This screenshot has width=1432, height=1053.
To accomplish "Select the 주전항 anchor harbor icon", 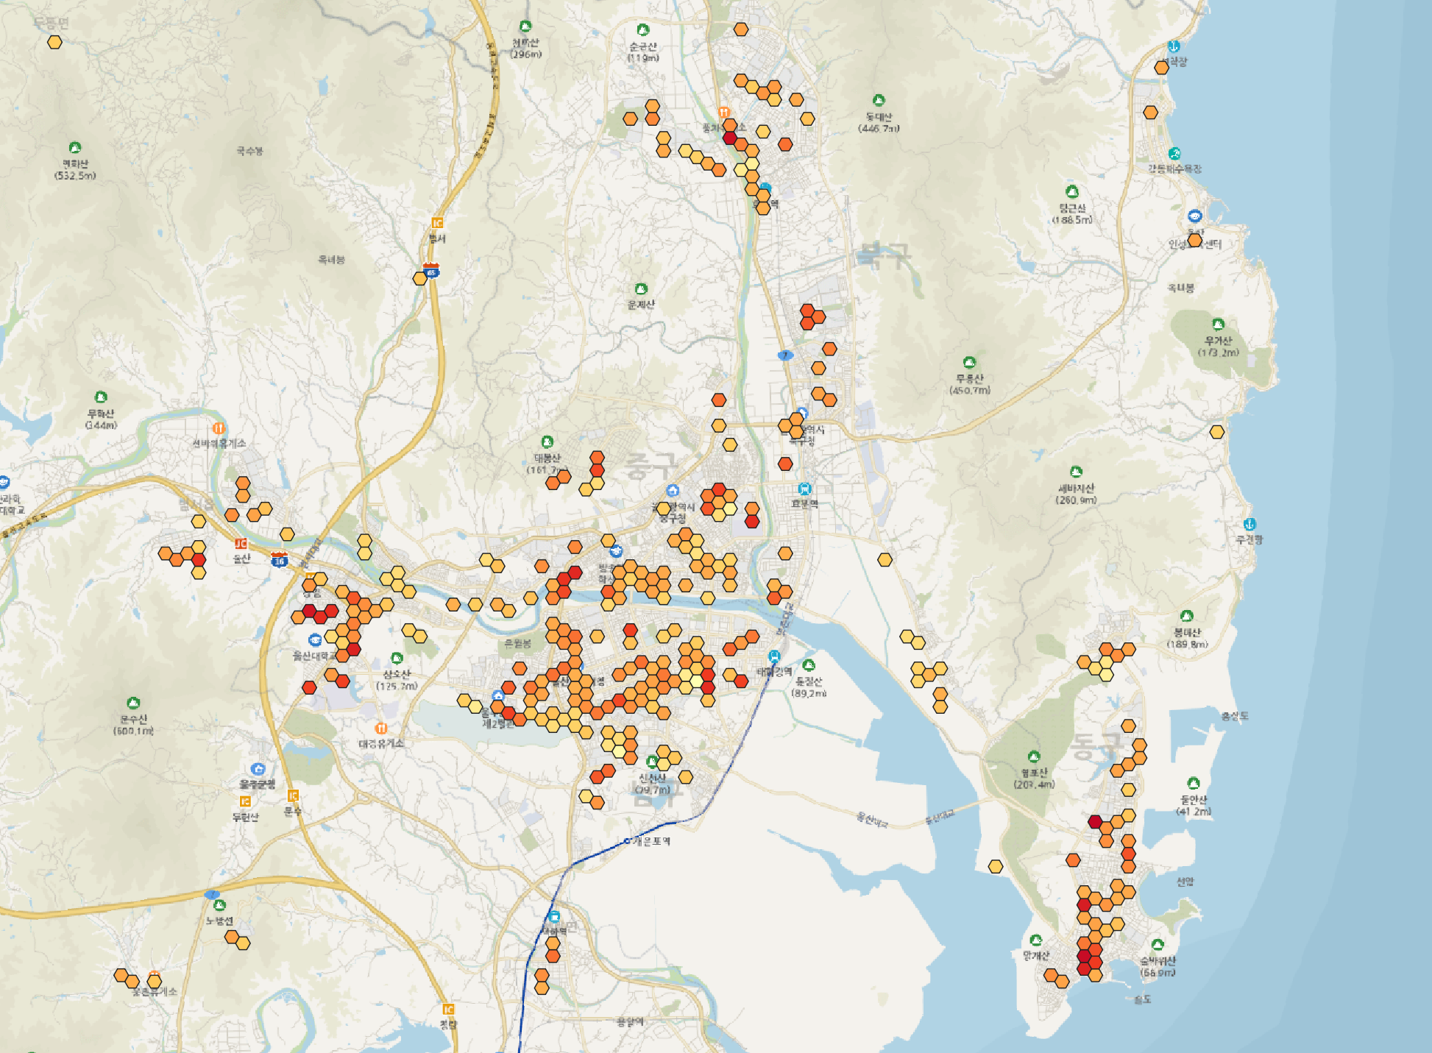I will coord(1249,525).
